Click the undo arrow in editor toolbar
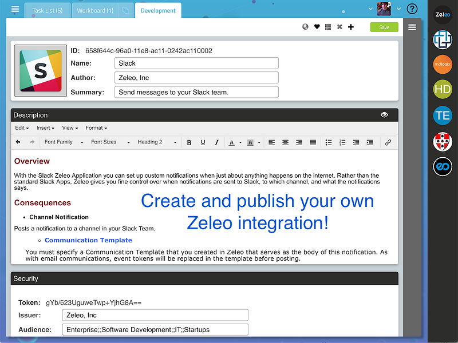 (x=18, y=142)
